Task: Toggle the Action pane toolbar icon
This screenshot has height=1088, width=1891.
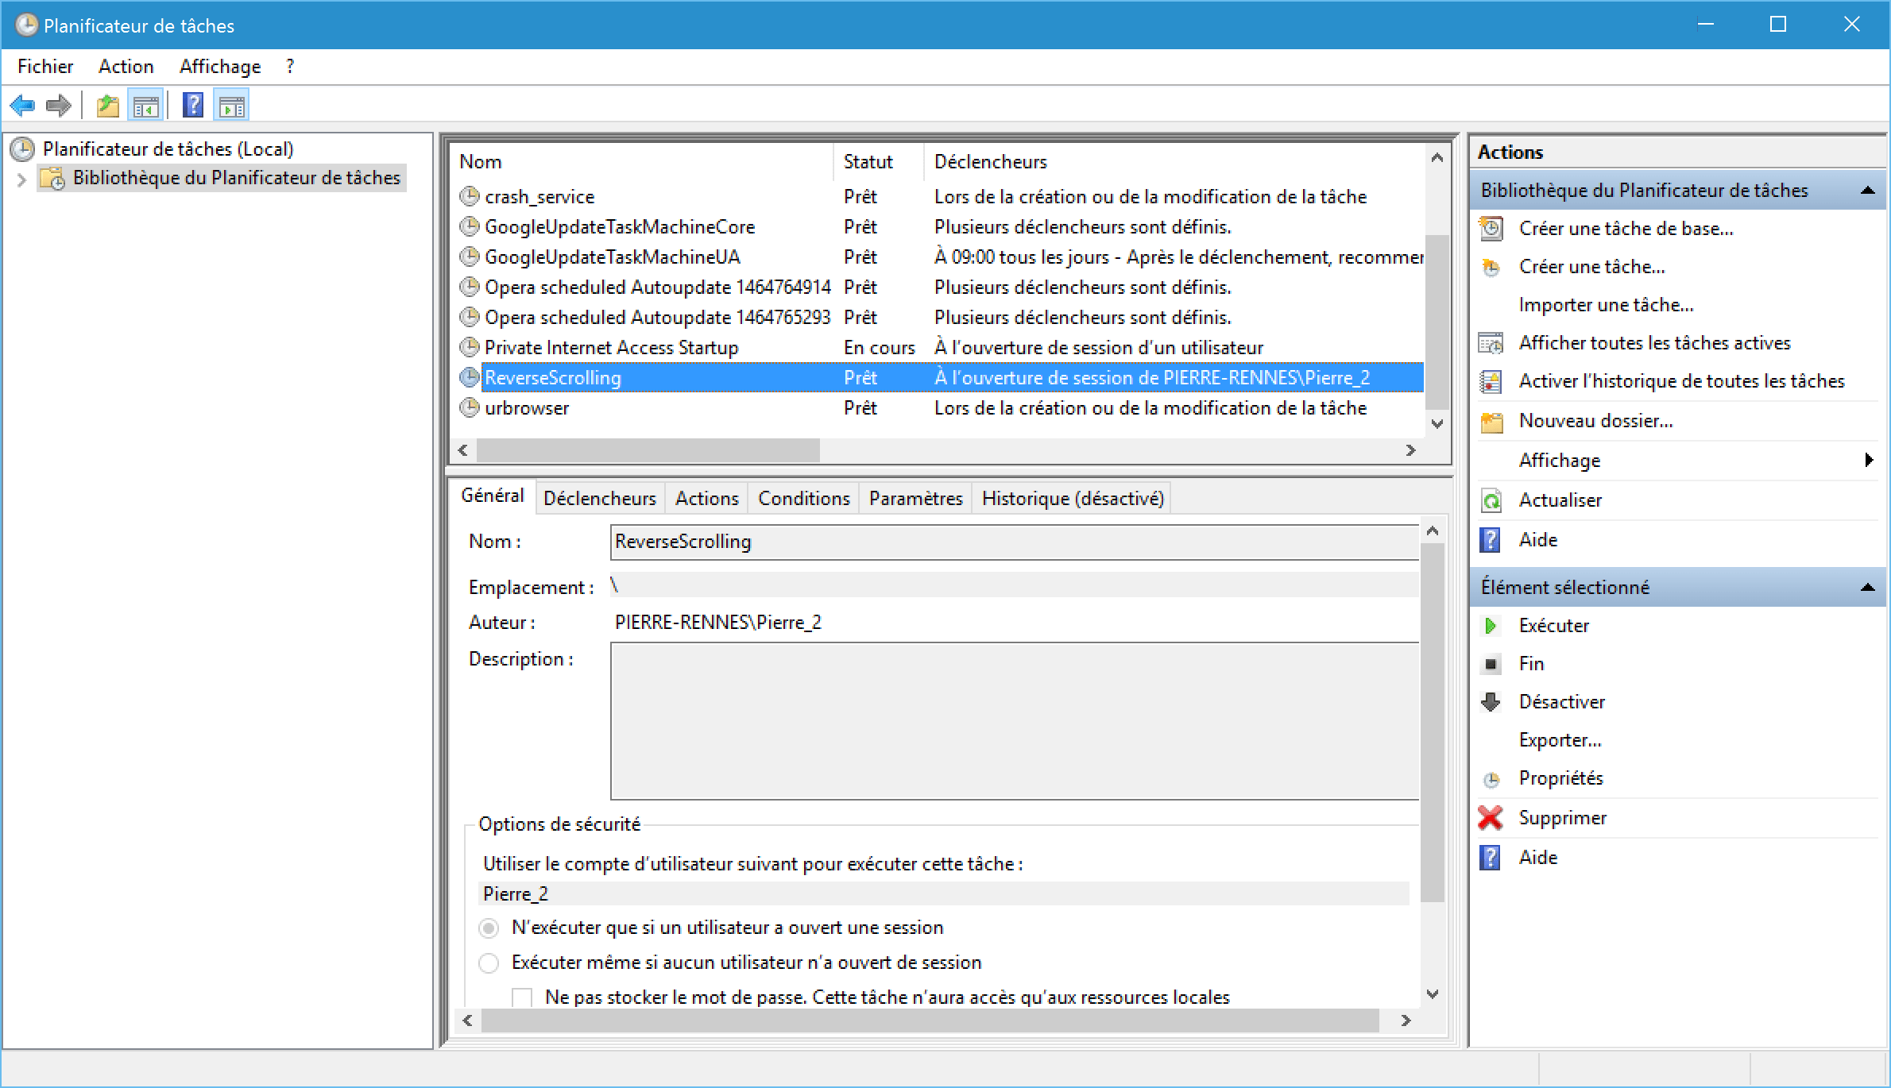Action: [x=231, y=105]
